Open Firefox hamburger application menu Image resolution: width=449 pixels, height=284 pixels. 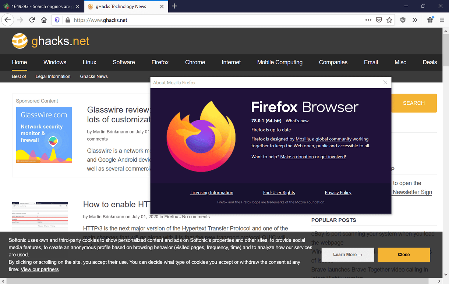point(442,20)
